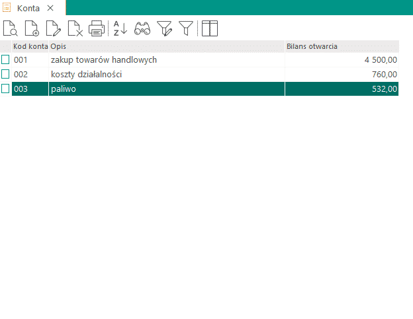Open search with binoculars icon
The width and height of the screenshot is (413, 319).
pos(142,28)
